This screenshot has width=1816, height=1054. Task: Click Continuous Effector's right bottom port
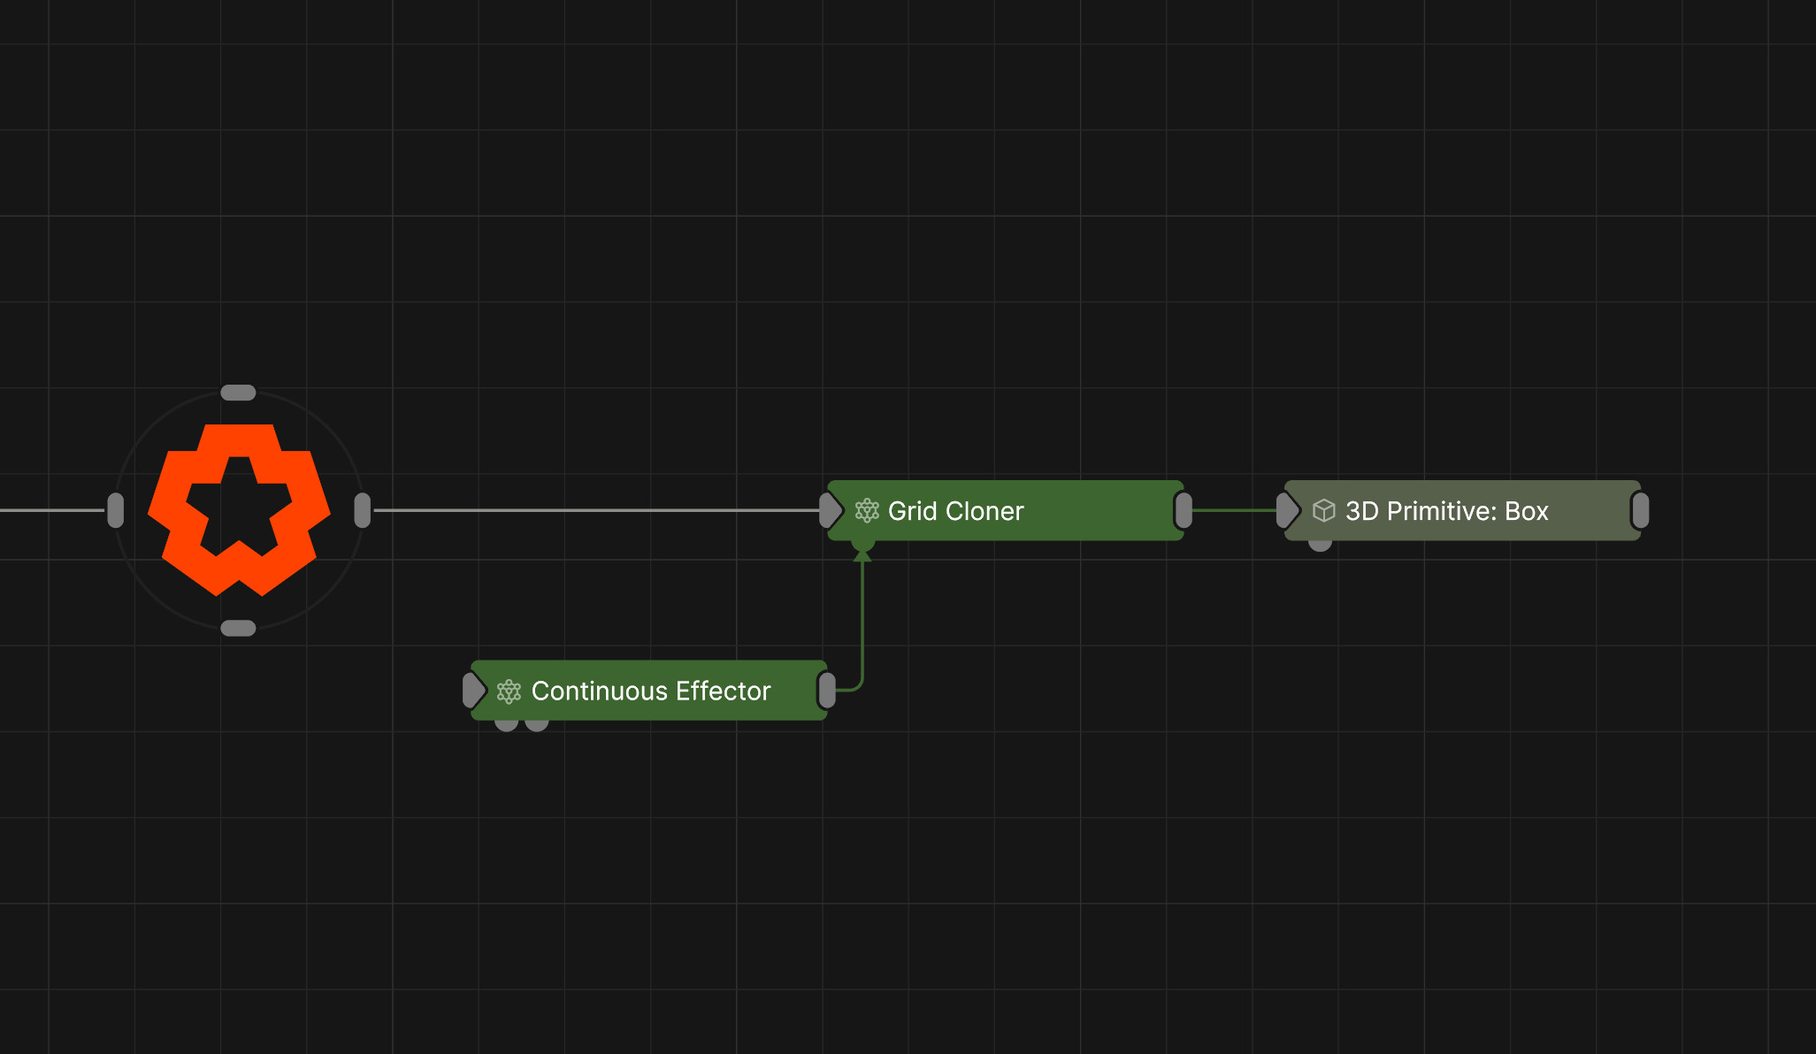(537, 725)
